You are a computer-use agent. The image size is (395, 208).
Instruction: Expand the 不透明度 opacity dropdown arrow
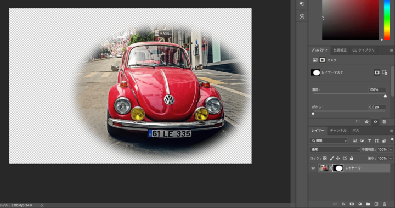(391, 149)
